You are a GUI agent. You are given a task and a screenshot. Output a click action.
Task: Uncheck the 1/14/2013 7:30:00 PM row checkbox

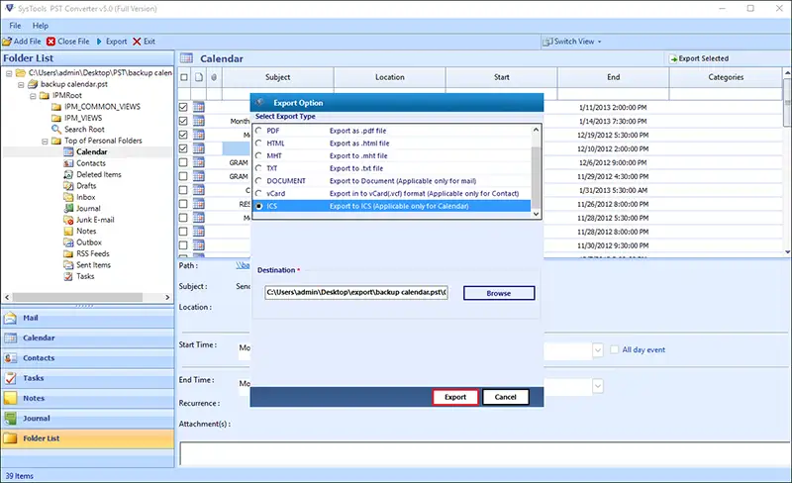183,122
